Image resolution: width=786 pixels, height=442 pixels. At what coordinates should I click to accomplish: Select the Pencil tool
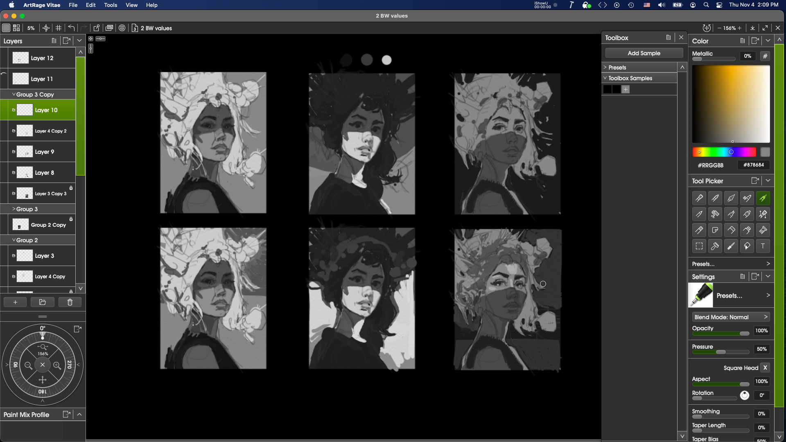(699, 214)
